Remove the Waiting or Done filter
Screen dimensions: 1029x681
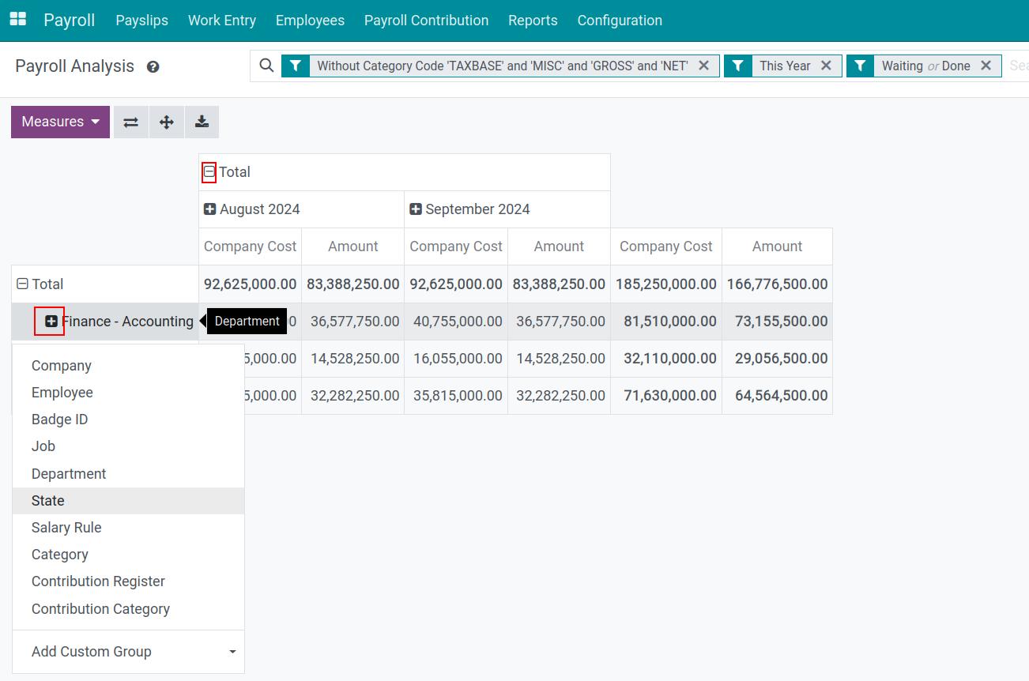pyautogui.click(x=986, y=66)
